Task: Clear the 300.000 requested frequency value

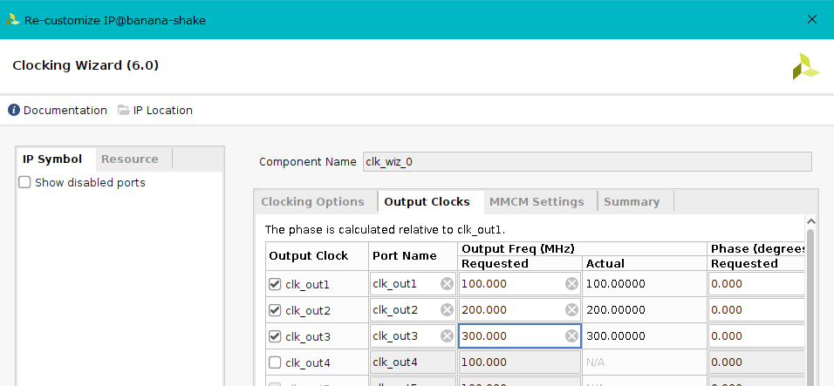Action: (571, 336)
